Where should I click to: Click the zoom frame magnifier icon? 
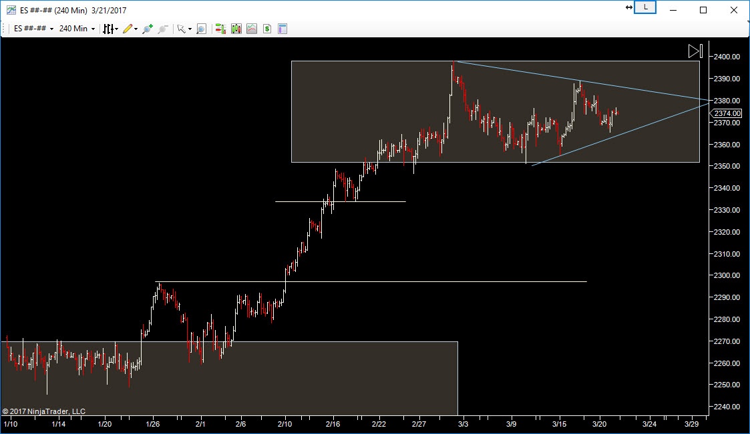tap(201, 29)
